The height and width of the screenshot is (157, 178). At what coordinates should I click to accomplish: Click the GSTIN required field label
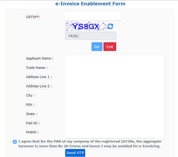click(33, 17)
